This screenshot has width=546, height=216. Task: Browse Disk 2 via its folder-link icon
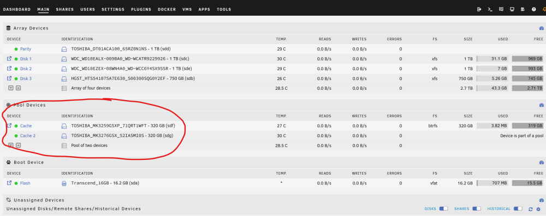click(9, 69)
